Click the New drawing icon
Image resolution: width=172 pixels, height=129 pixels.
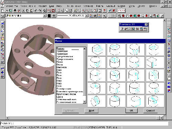coord(2,11)
